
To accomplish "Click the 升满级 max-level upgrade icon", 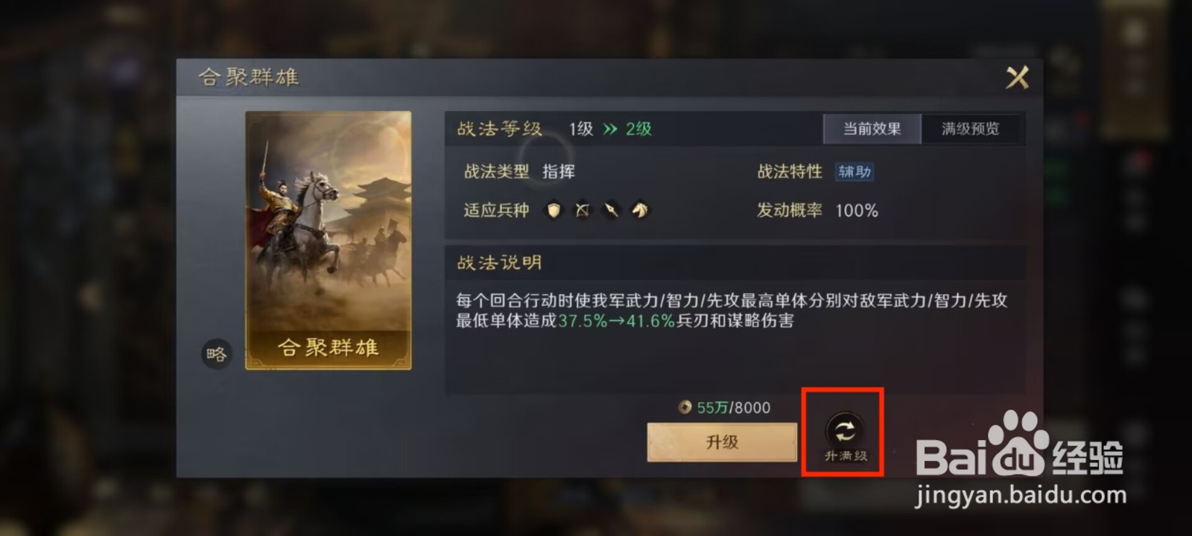I will coord(845,436).
